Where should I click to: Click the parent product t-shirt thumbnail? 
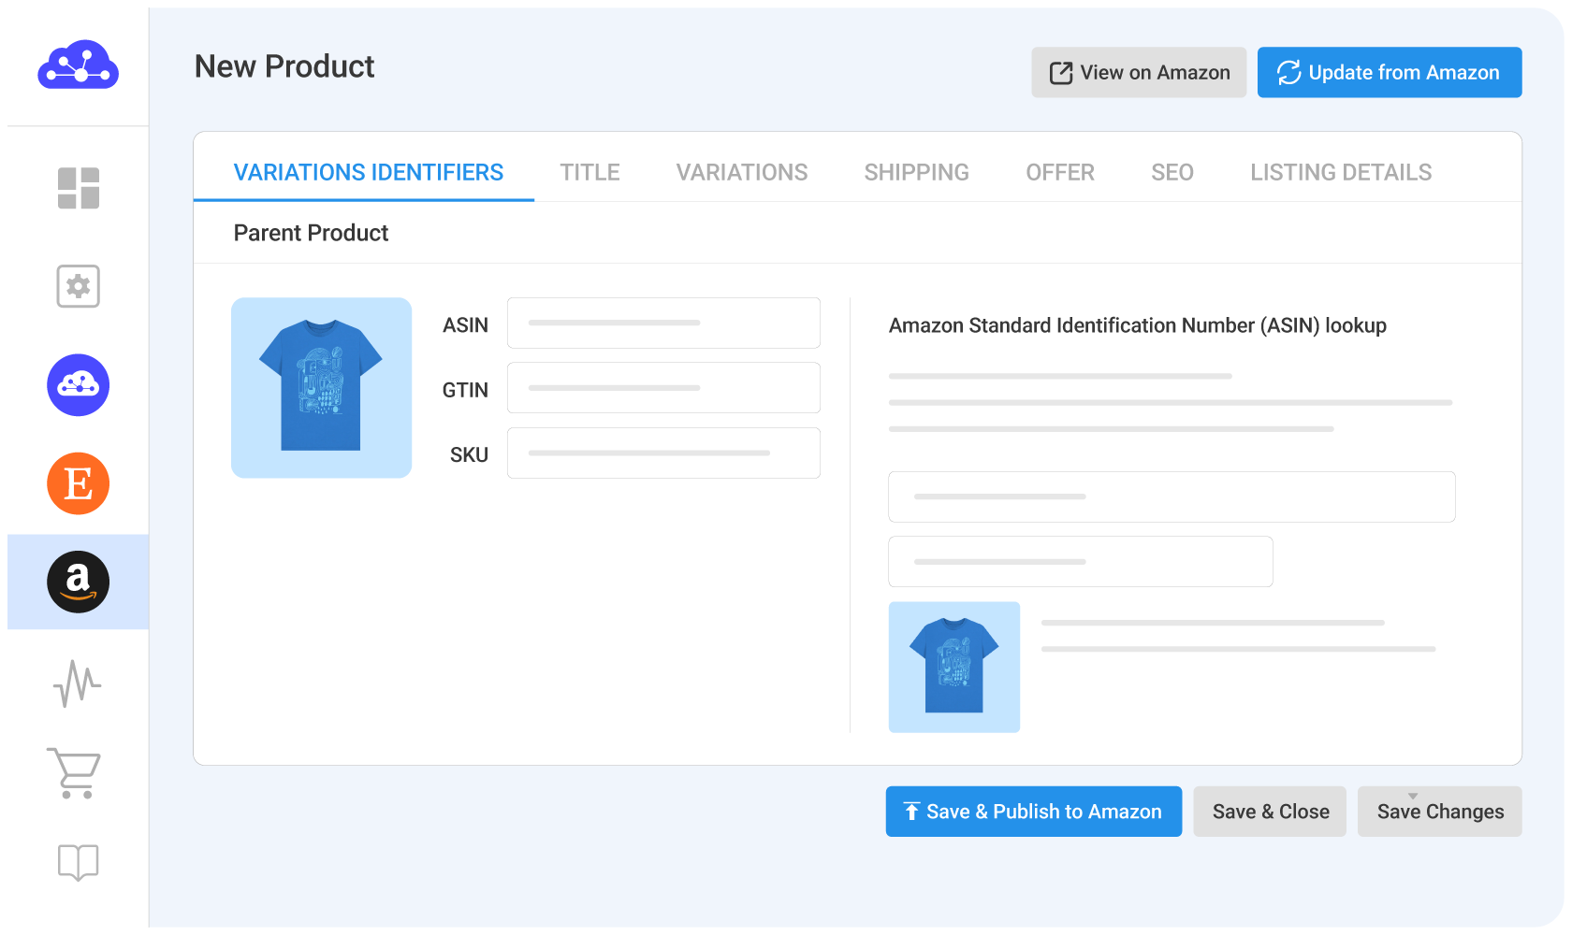(x=321, y=388)
